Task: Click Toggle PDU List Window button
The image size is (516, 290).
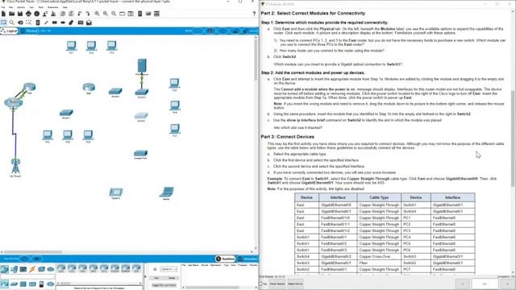Action: pyautogui.click(x=164, y=285)
